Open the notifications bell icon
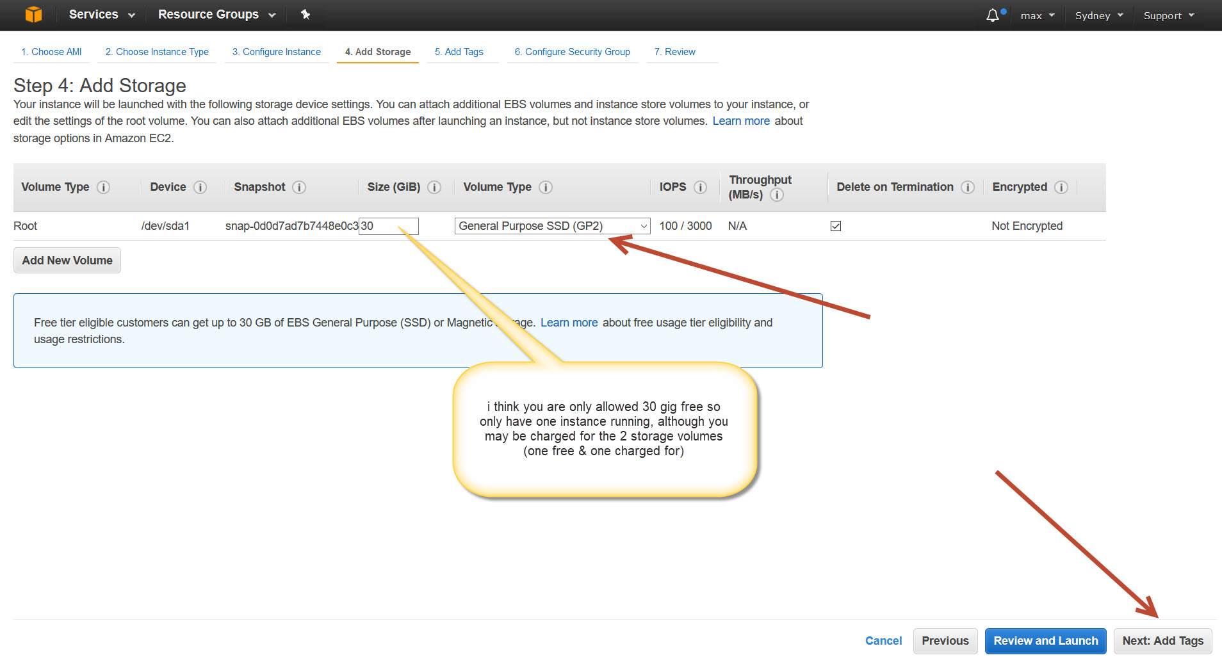 (x=993, y=15)
